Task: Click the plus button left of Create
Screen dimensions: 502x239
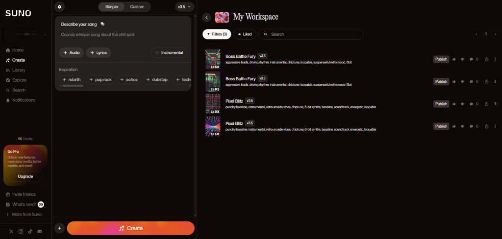Action: [x=59, y=228]
